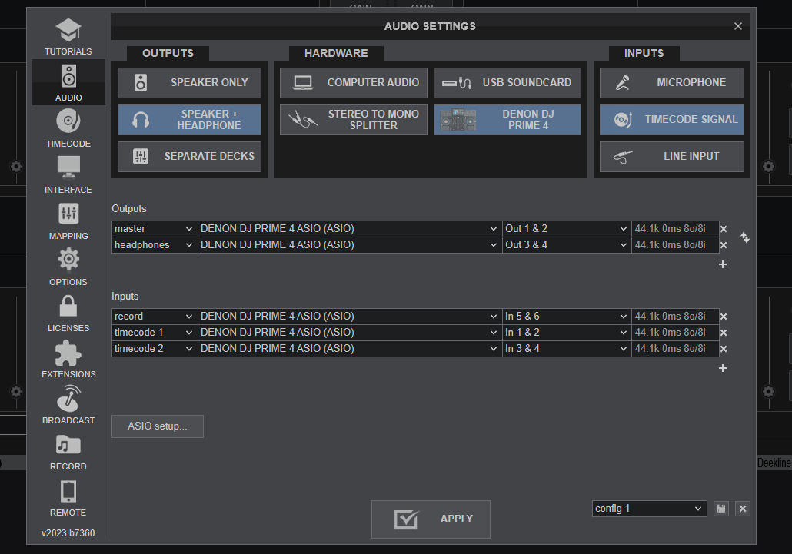This screenshot has height=554, width=792.
Task: Open the Interface settings section
Action: click(68, 174)
